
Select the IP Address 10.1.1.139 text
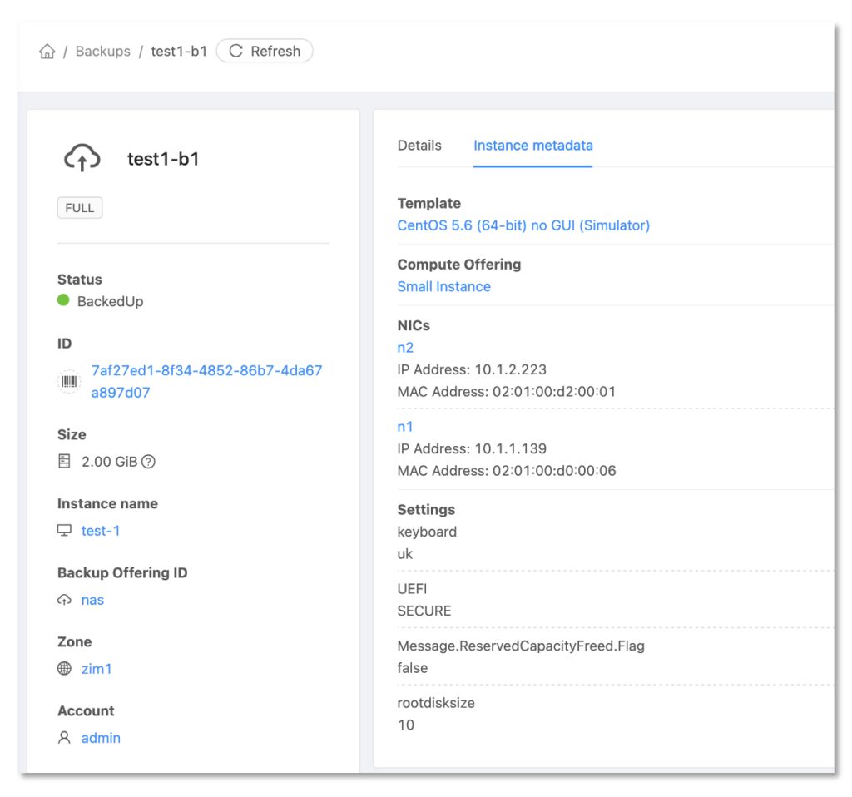(x=472, y=448)
